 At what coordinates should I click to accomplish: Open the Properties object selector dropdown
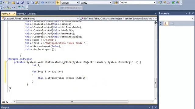(x=193, y=18)
